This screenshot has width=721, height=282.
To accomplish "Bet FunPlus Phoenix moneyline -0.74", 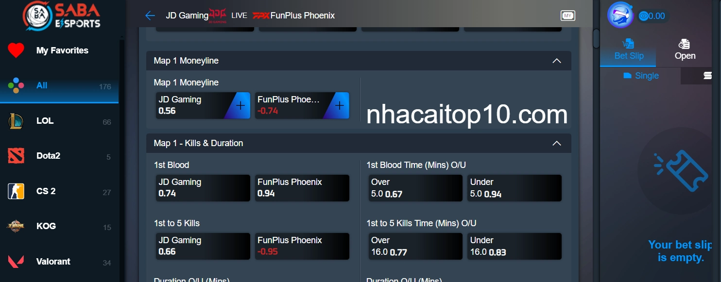I will tap(302, 105).
